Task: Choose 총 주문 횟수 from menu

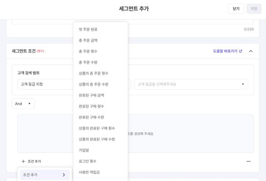Action: (88, 51)
